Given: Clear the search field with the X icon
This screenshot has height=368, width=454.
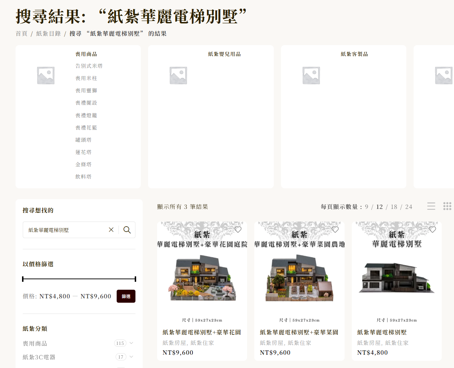Looking at the screenshot, I should tap(111, 230).
